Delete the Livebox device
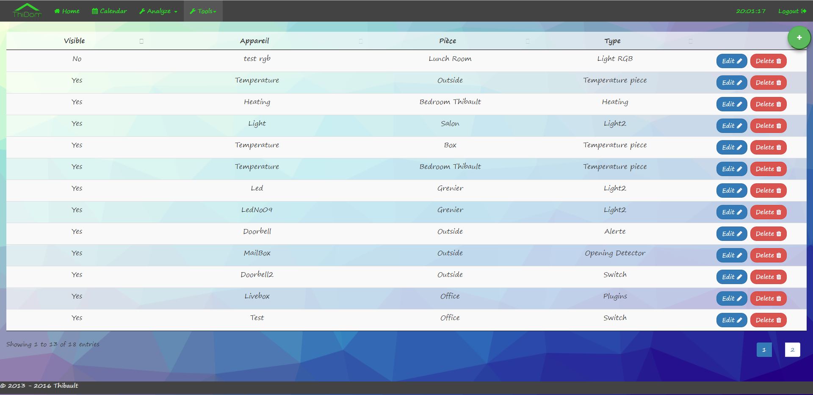Image resolution: width=813 pixels, height=395 pixels. 769,298
